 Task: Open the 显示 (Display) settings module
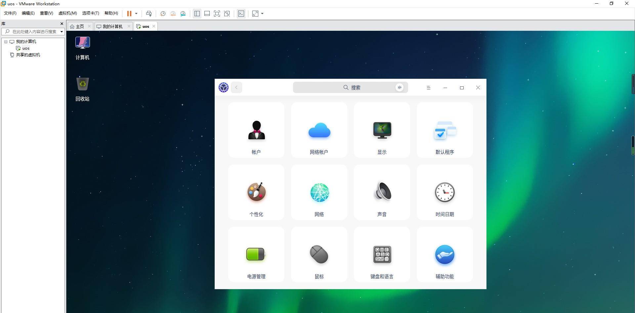pyautogui.click(x=382, y=130)
